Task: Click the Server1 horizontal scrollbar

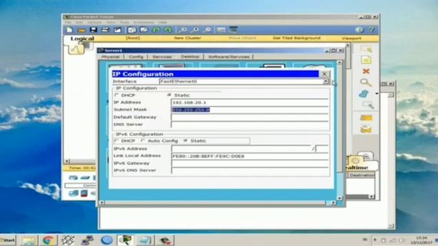Action: point(218,203)
